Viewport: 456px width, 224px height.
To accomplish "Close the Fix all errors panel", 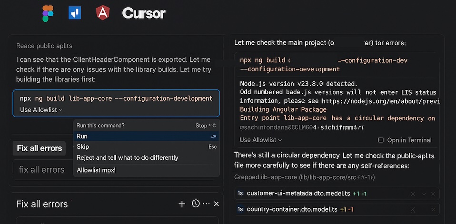I will click(x=216, y=204).
